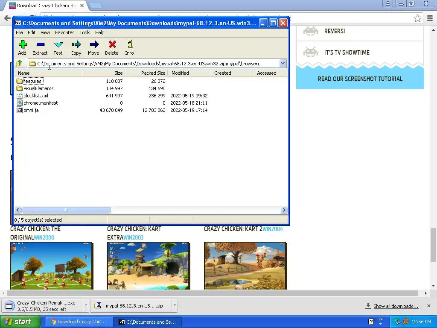Image resolution: width=437 pixels, height=328 pixels.
Task: Sort by the Packed Size column
Action: 146,73
